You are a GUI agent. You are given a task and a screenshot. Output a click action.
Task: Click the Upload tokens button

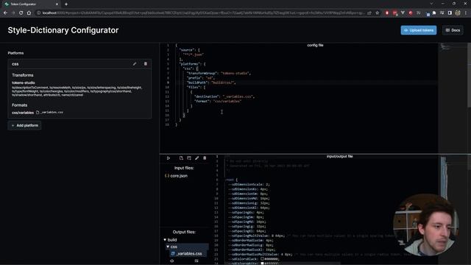pos(419,30)
